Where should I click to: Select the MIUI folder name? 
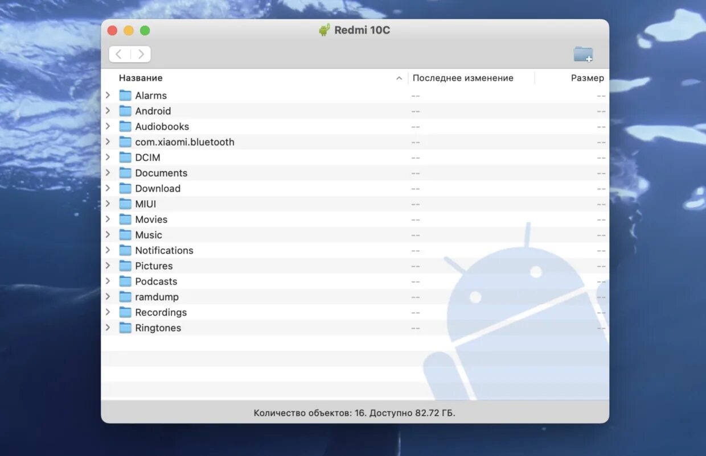click(x=146, y=204)
